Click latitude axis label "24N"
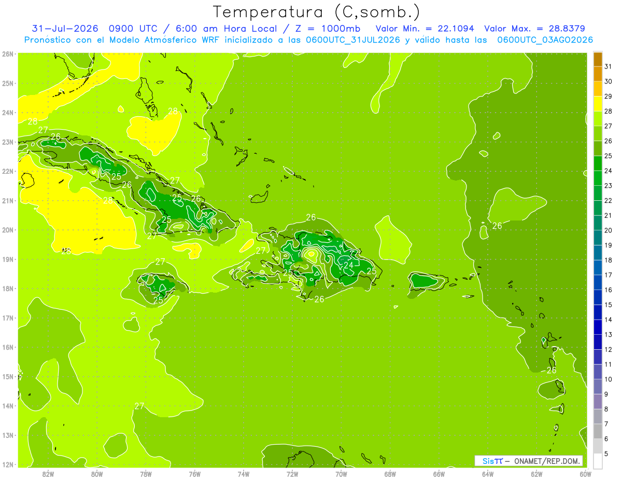Screen dimensions: 622x481 7,112
